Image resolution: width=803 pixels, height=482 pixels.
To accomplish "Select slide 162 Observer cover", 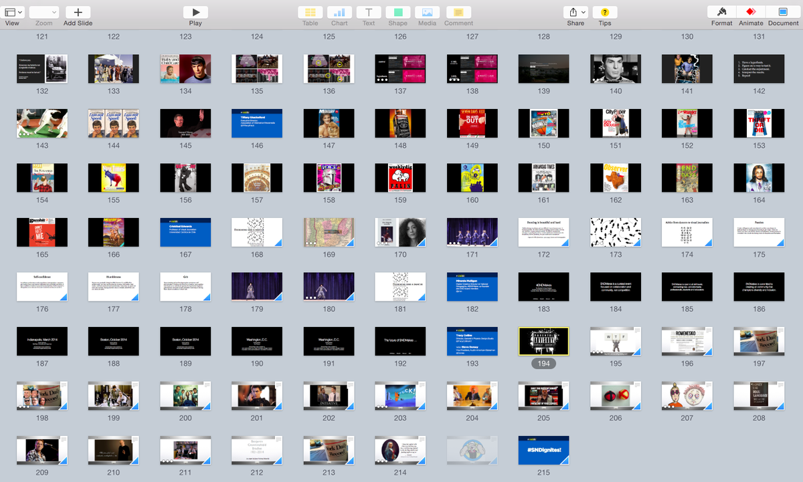I will tap(616, 178).
